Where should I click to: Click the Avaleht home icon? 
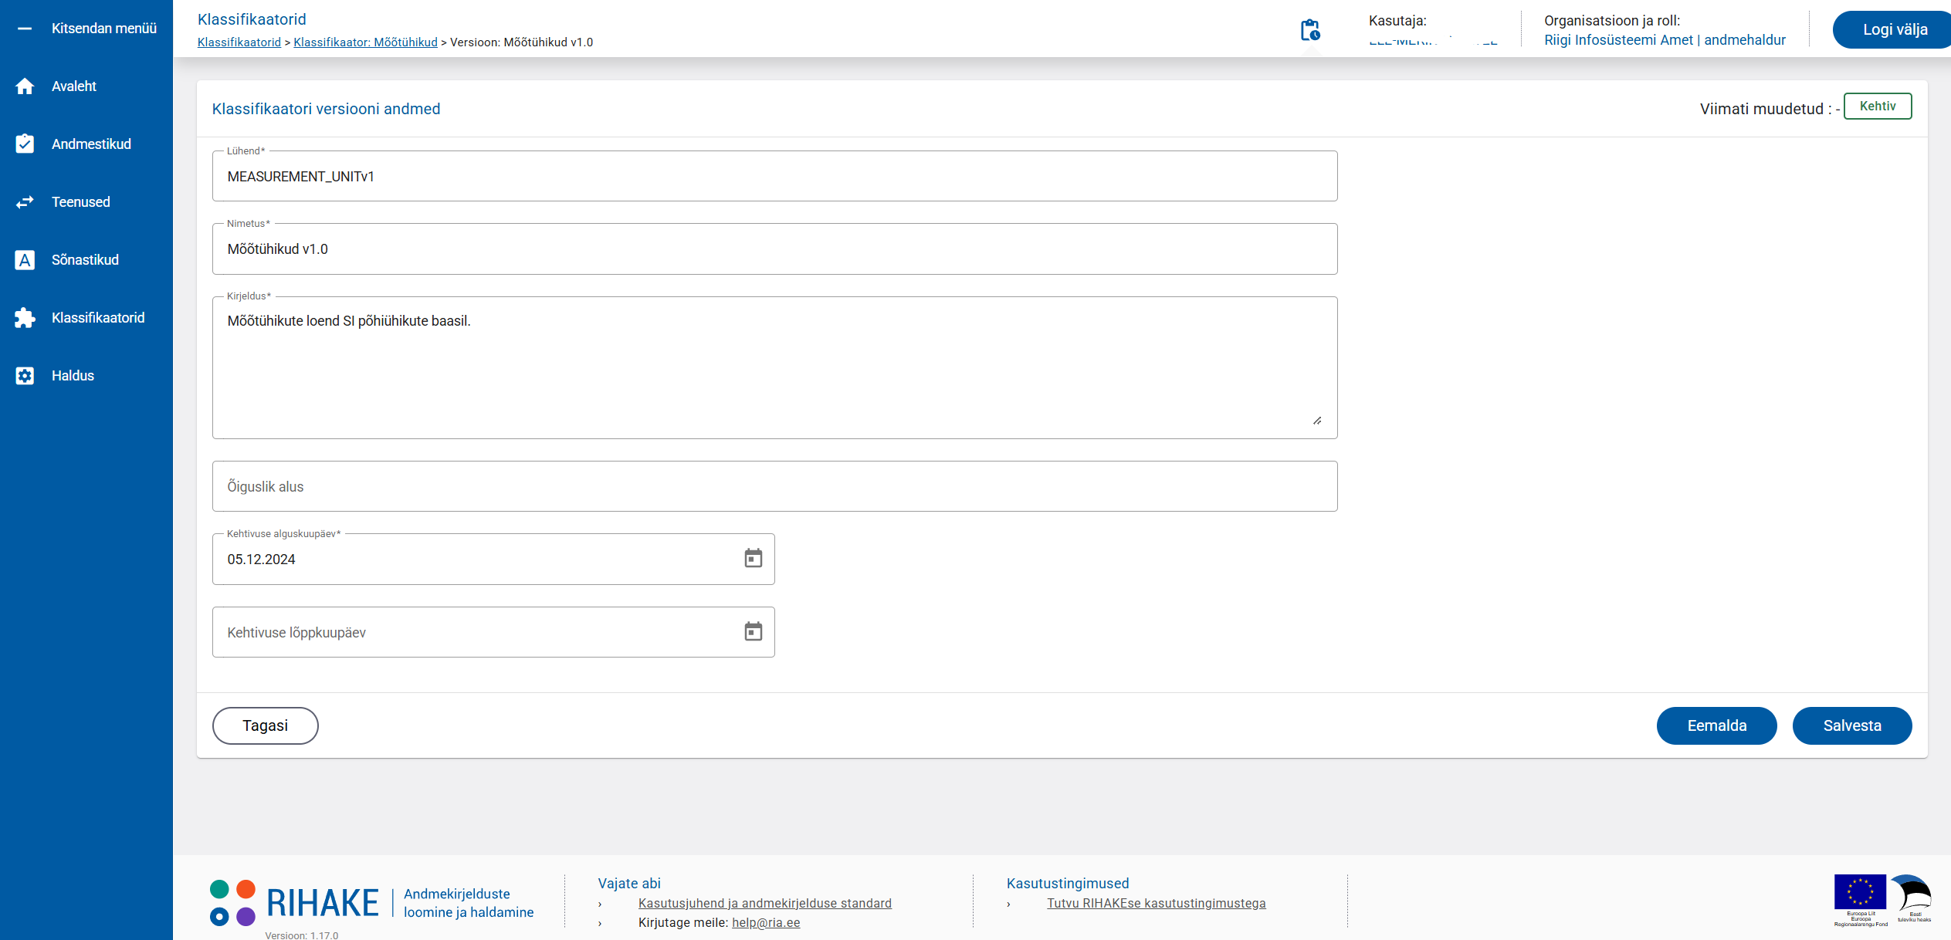tap(25, 86)
